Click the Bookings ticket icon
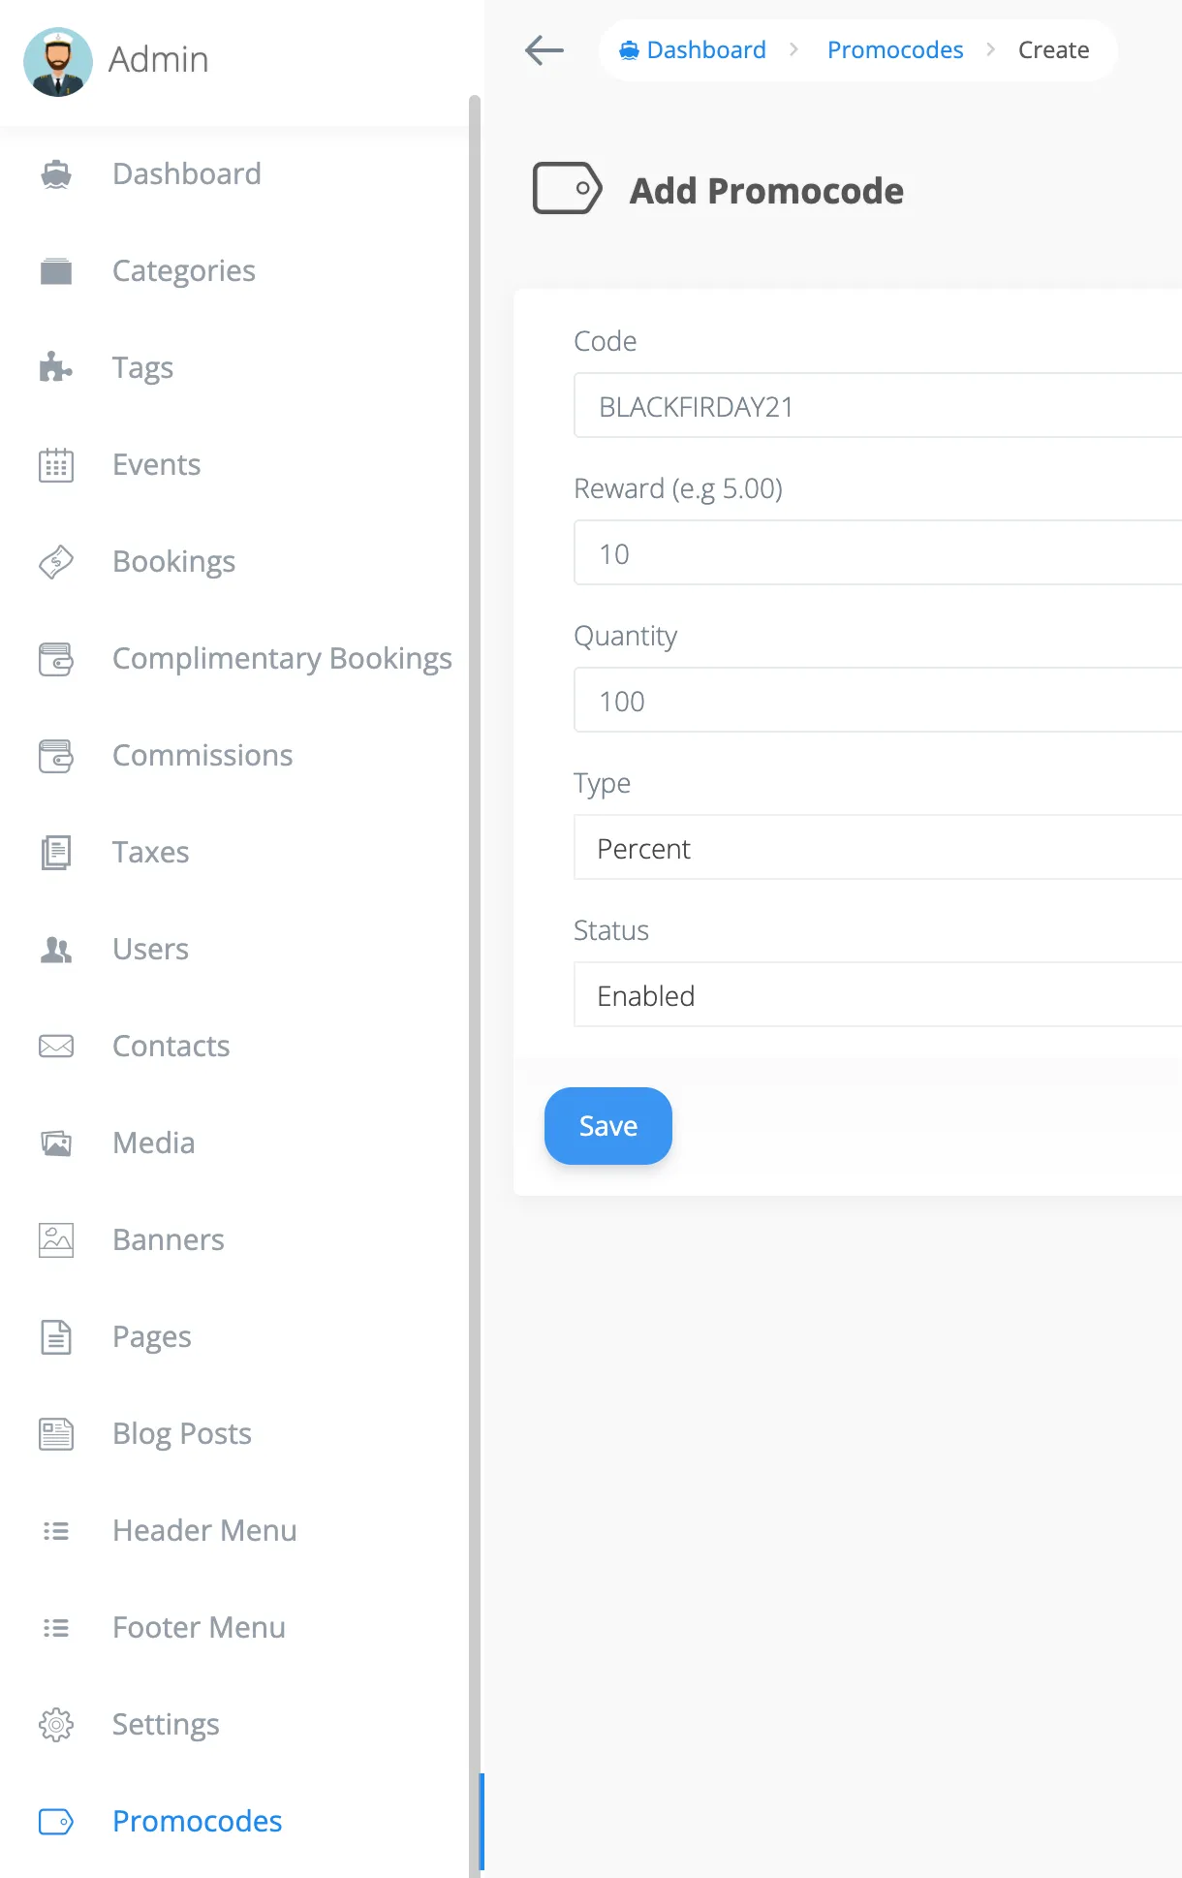This screenshot has height=1878, width=1182. point(55,562)
